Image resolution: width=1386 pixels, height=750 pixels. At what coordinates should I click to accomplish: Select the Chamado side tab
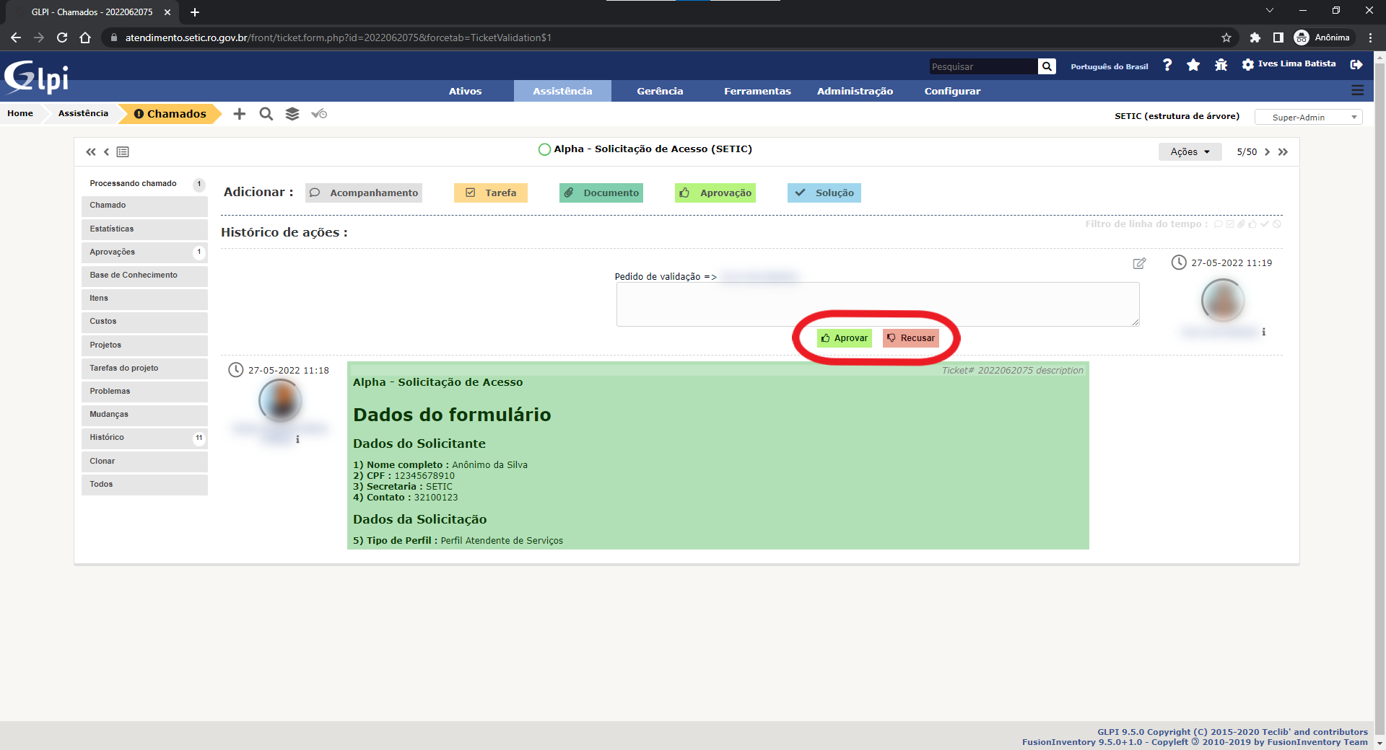144,206
